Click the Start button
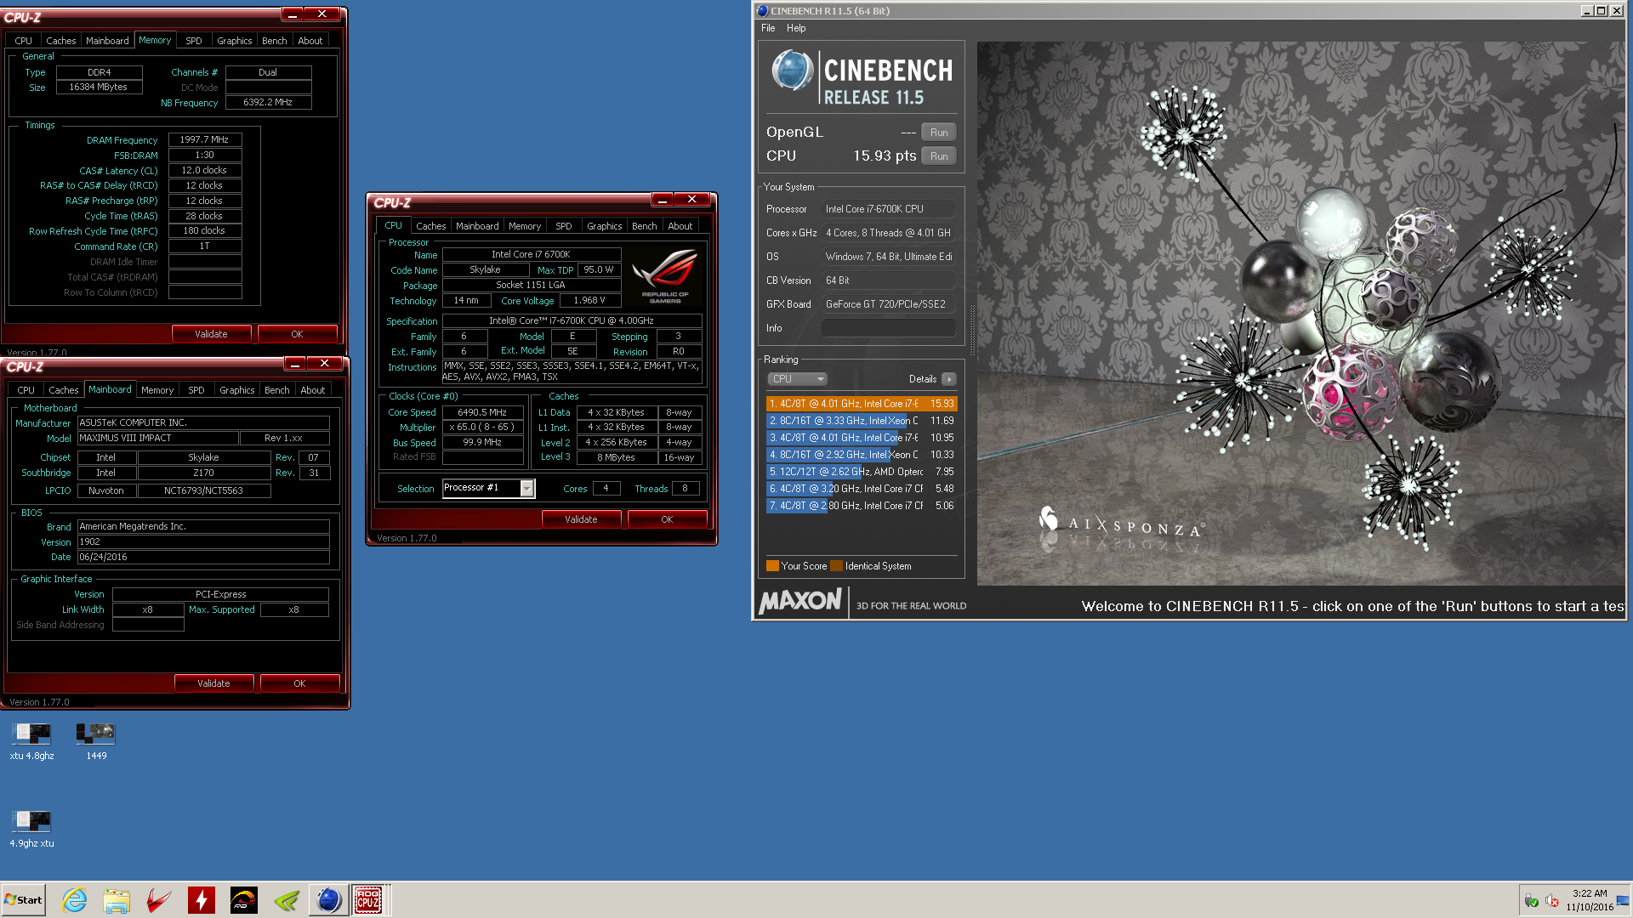The width and height of the screenshot is (1633, 918). [23, 899]
